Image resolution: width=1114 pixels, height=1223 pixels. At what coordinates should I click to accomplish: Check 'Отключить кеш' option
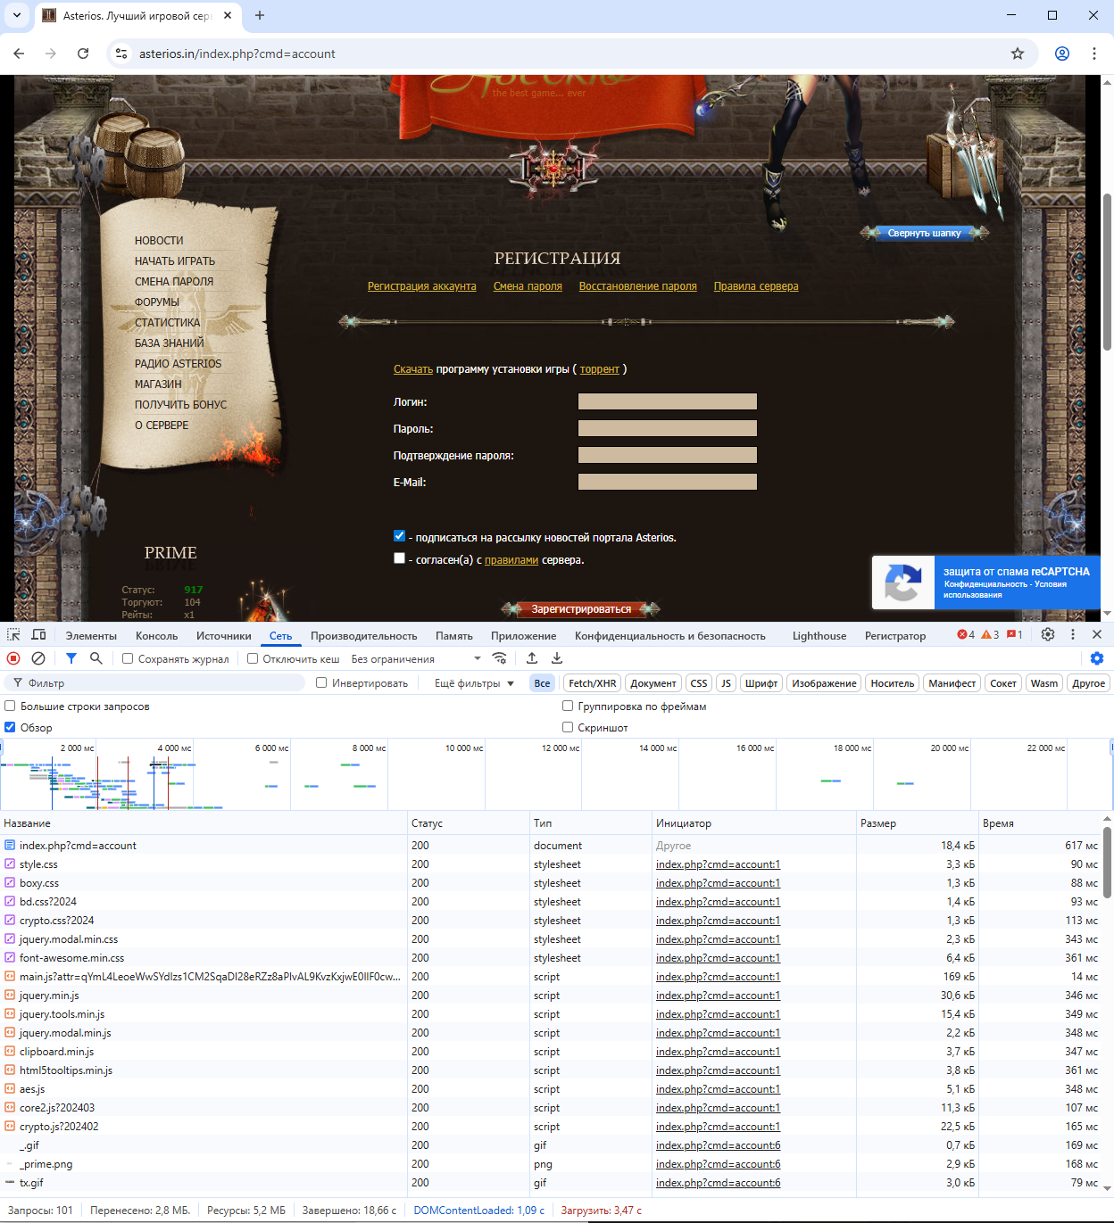253,659
